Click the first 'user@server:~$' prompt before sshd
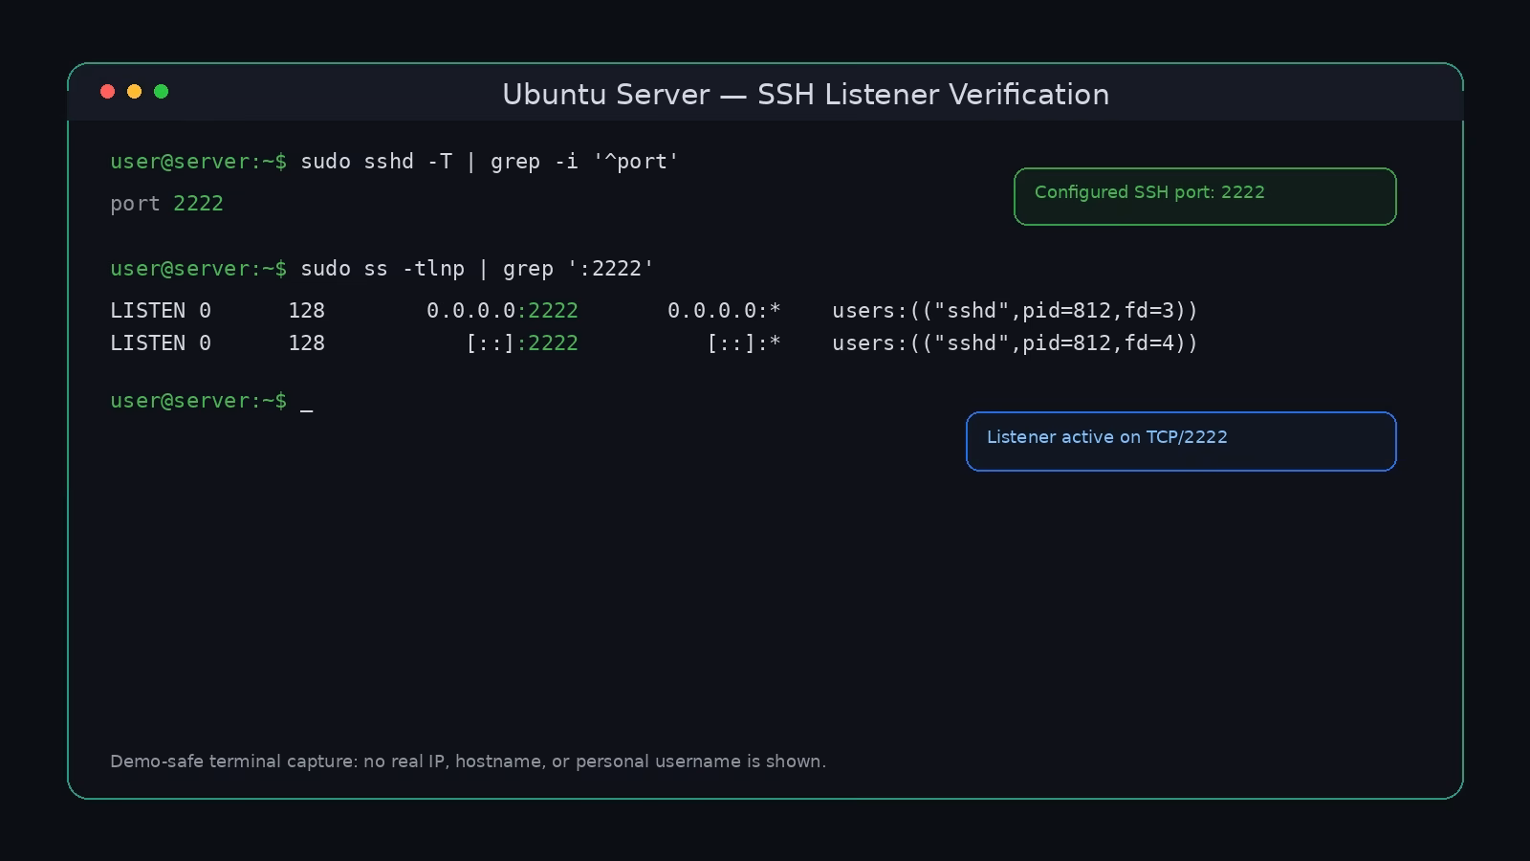 [x=198, y=162]
